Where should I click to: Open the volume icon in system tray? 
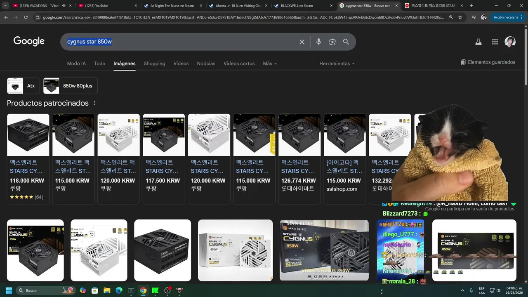coord(499,290)
